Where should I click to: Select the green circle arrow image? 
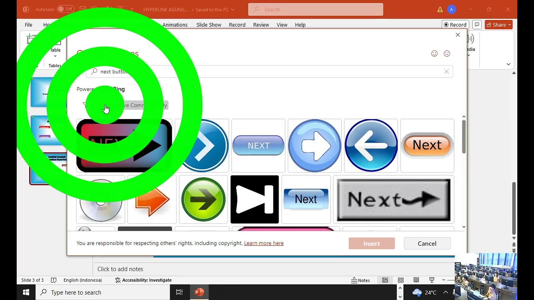pos(203,199)
